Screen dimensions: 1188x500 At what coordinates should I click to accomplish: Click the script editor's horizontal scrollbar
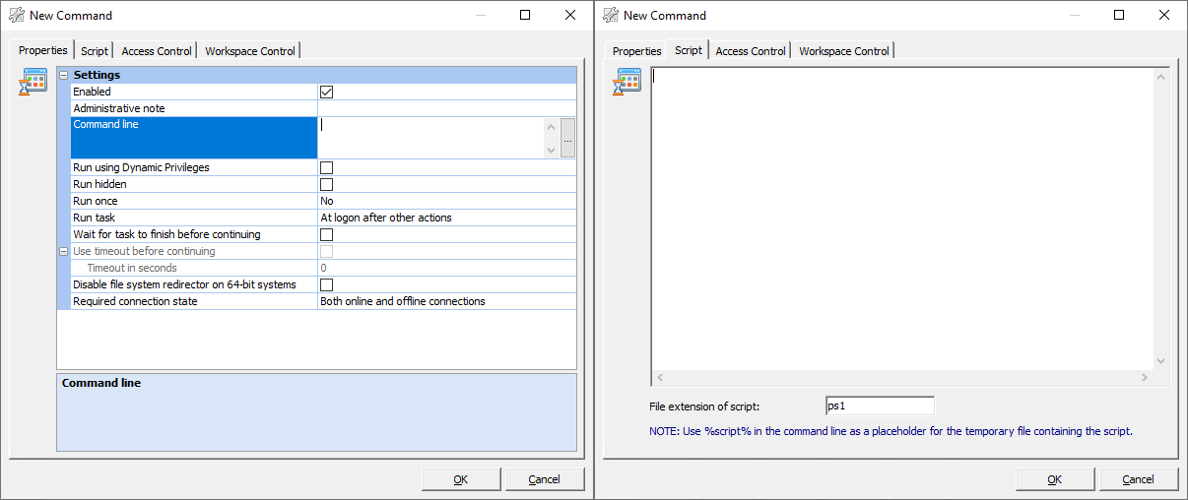pos(902,378)
